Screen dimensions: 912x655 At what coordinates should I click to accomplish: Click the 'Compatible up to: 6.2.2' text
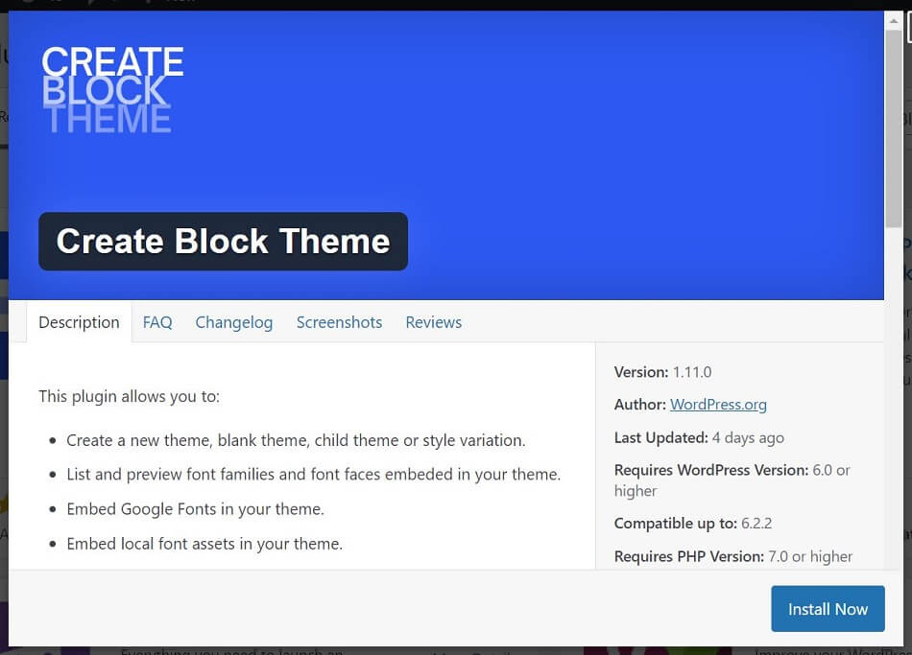pyautogui.click(x=693, y=524)
